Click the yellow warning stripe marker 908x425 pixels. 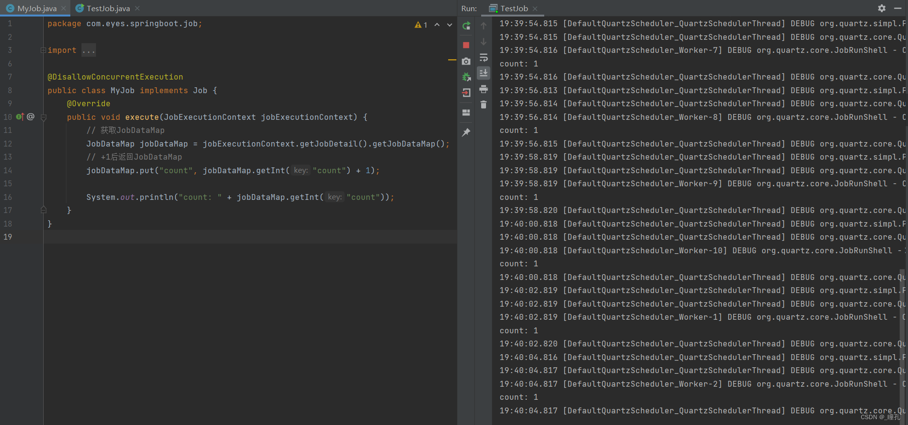tap(452, 60)
